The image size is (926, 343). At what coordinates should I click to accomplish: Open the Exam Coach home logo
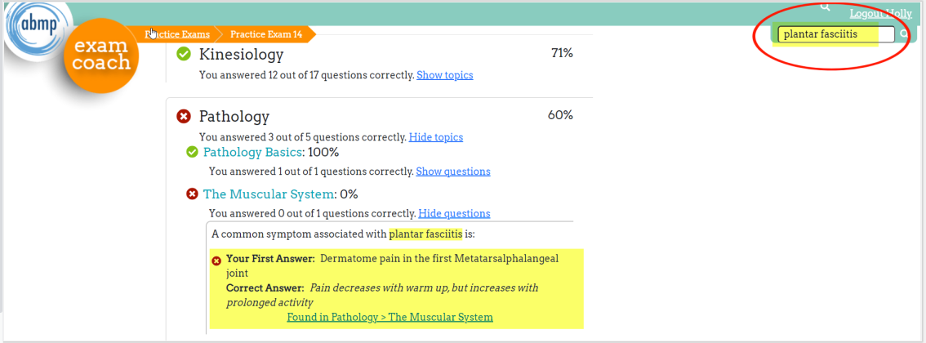(101, 55)
